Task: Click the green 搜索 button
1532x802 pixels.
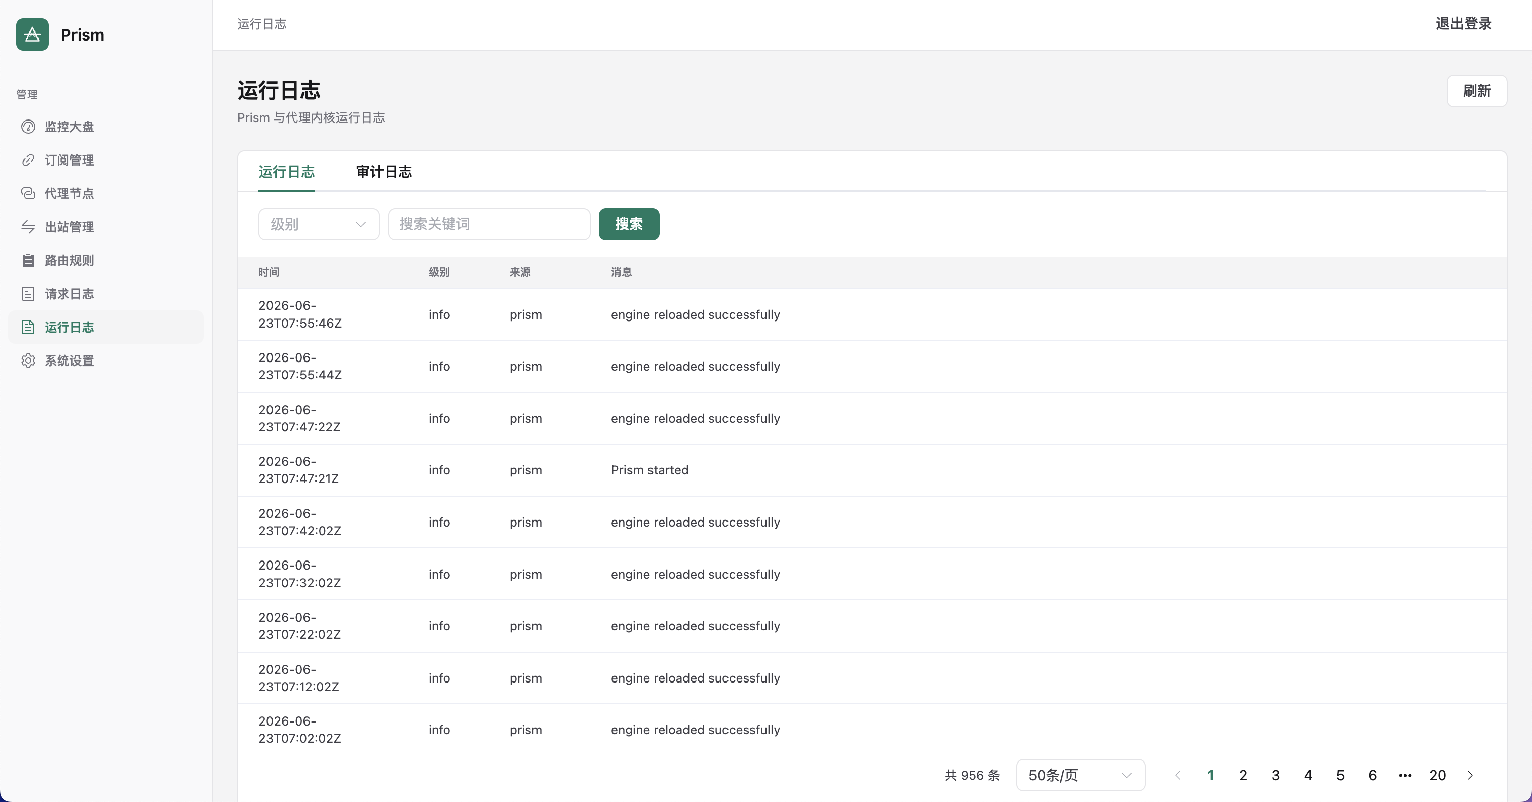Action: [x=629, y=224]
